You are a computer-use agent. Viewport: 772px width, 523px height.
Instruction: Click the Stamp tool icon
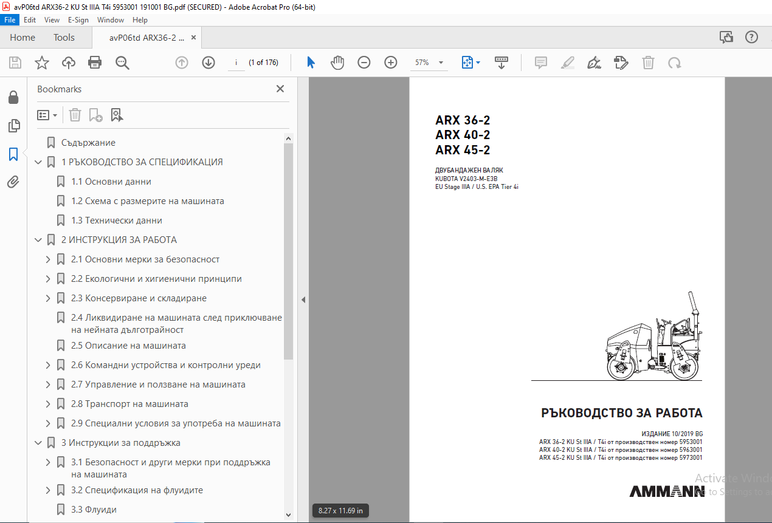(621, 63)
